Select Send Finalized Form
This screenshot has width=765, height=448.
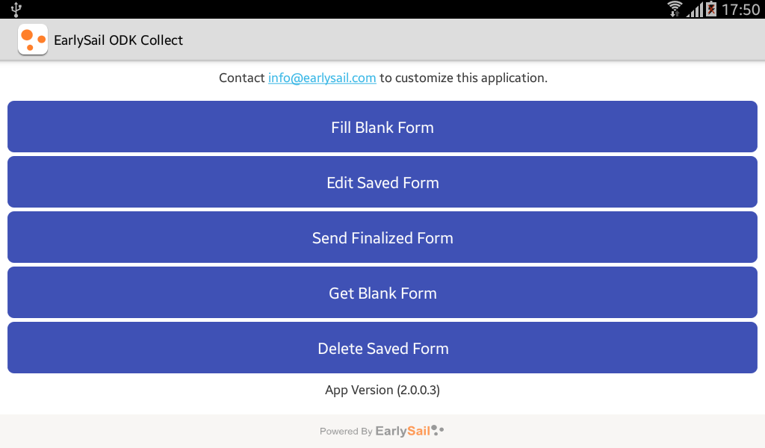[382, 237]
